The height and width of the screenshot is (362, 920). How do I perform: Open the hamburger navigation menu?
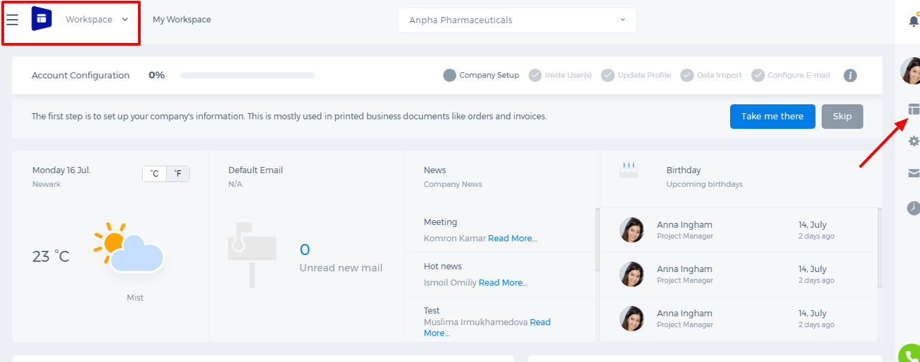[x=12, y=20]
